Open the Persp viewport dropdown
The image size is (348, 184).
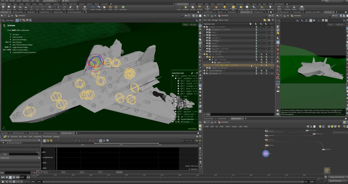[185, 25]
